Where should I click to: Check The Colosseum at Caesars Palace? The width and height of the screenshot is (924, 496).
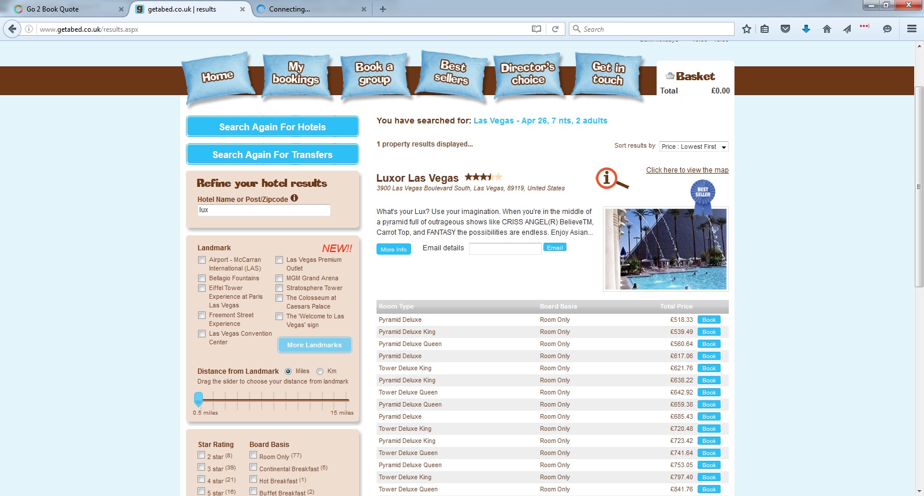click(x=279, y=298)
